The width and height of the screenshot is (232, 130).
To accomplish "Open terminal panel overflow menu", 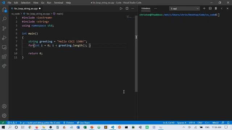I will pos(156,9).
